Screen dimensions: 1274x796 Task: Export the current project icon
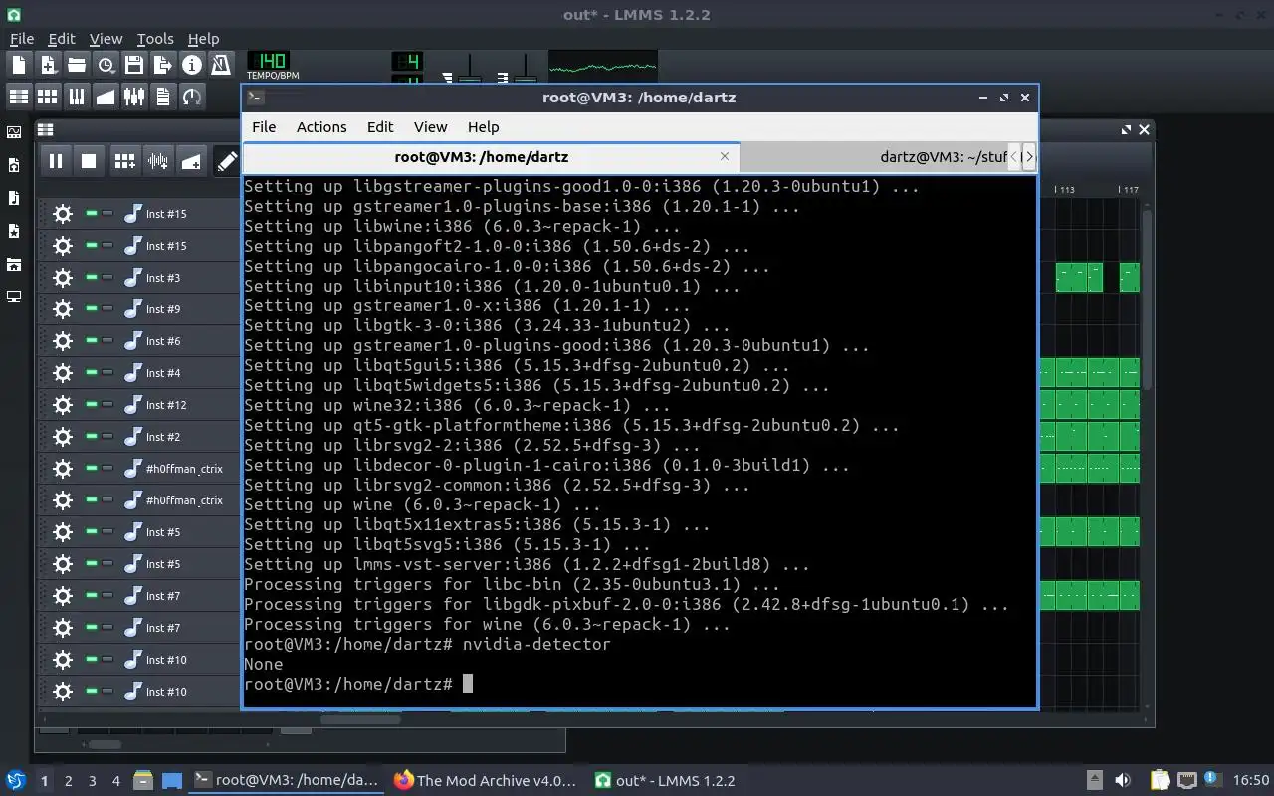pyautogui.click(x=162, y=65)
